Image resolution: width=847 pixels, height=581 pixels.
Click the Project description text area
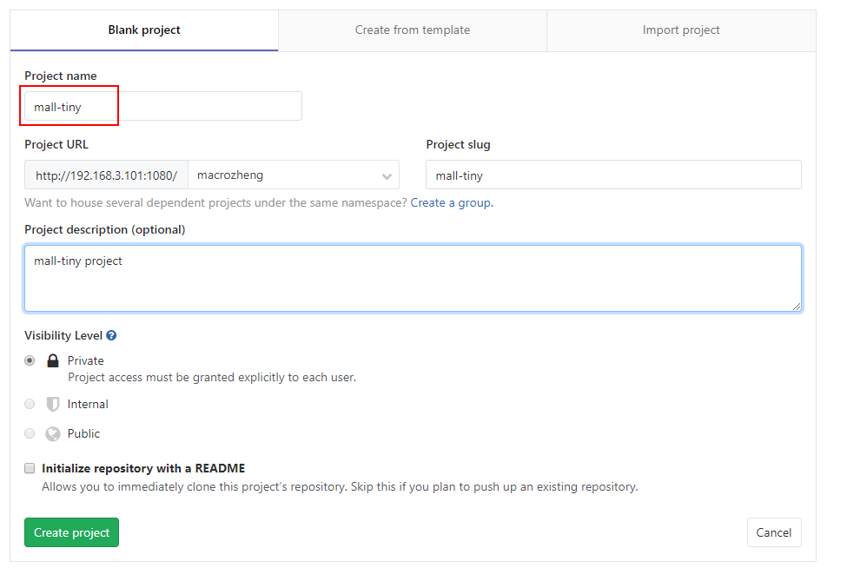[413, 278]
